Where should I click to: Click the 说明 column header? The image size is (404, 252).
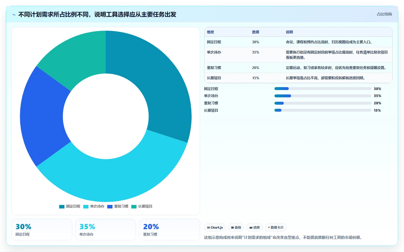tap(289, 32)
